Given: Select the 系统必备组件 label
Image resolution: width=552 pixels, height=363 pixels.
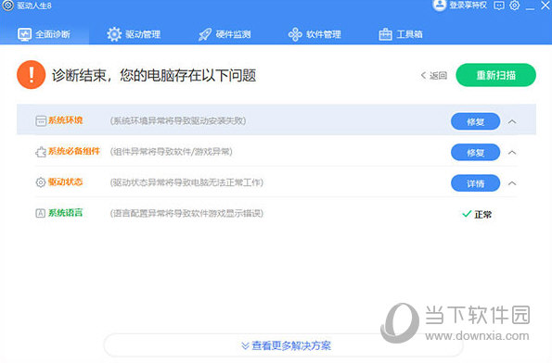Looking at the screenshot, I should coord(74,151).
